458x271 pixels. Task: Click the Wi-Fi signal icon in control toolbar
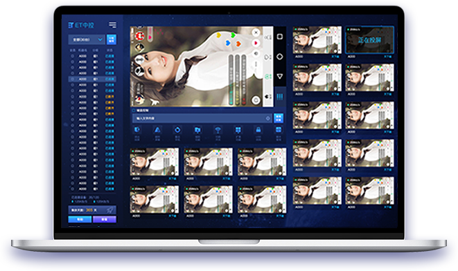218,130
